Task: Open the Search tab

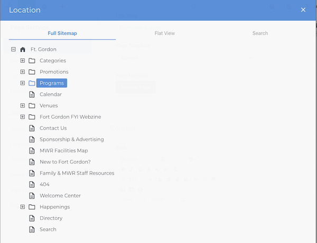Action: pyautogui.click(x=260, y=33)
